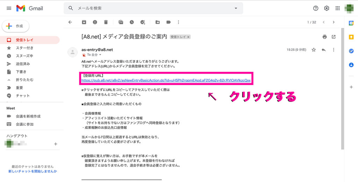Click the sender avatar placeholder
The image size is (358, 182).
[73, 52]
